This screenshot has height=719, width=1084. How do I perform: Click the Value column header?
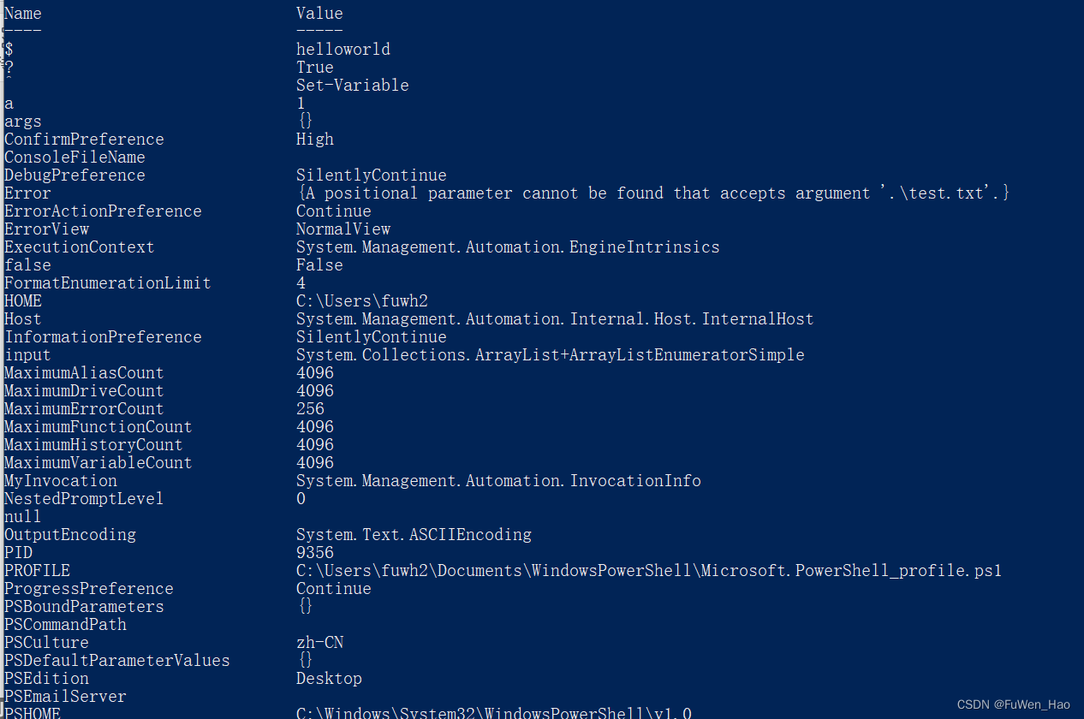click(x=319, y=14)
